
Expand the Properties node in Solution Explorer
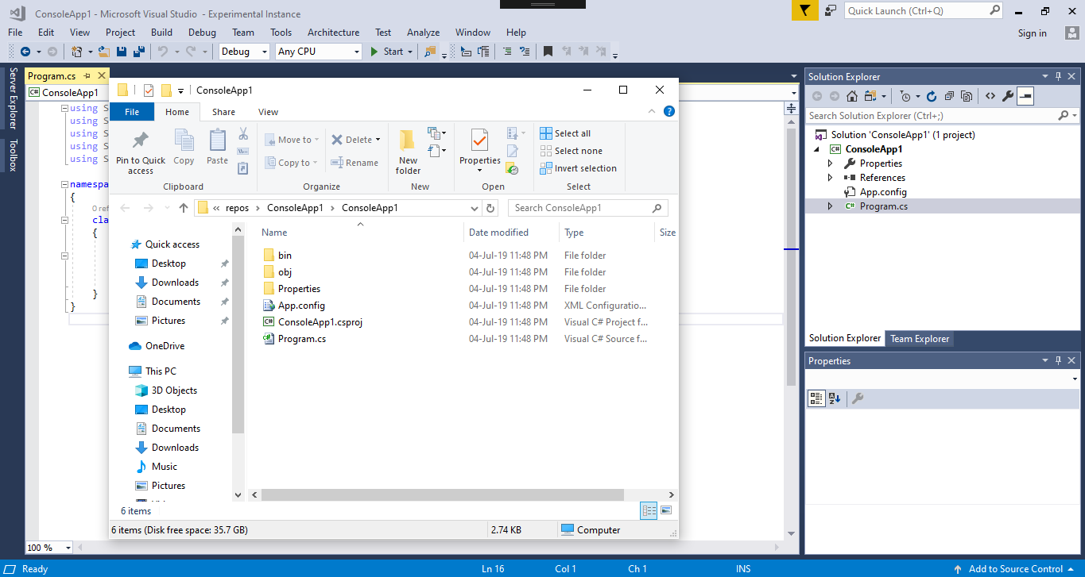(x=830, y=163)
